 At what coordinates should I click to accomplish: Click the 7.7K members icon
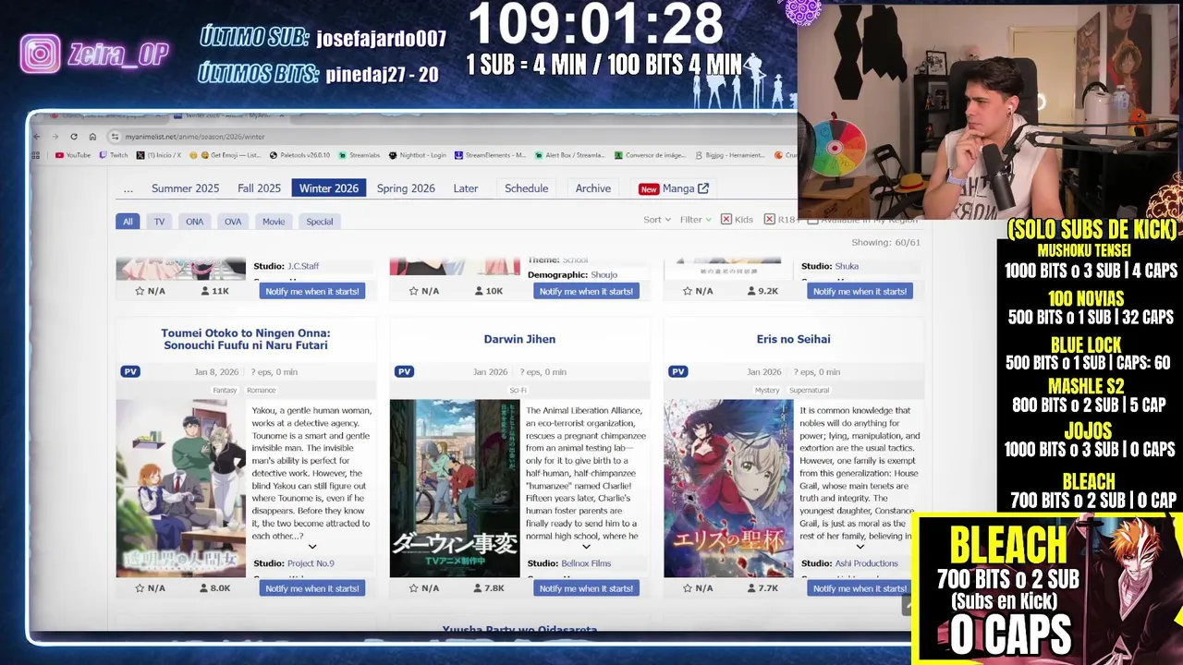753,588
